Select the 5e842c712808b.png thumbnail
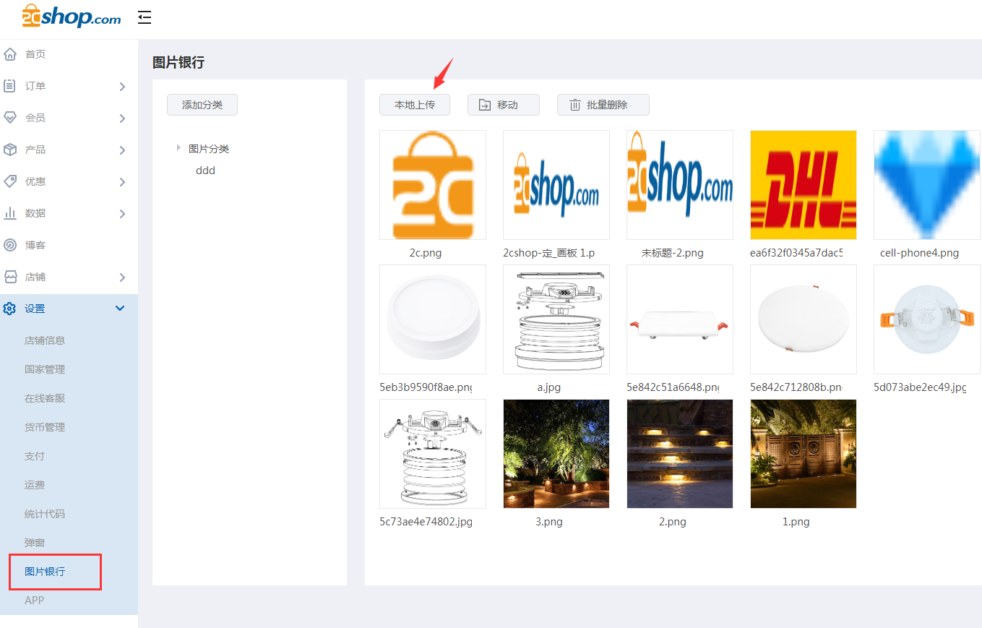The image size is (982, 628). pyautogui.click(x=804, y=319)
